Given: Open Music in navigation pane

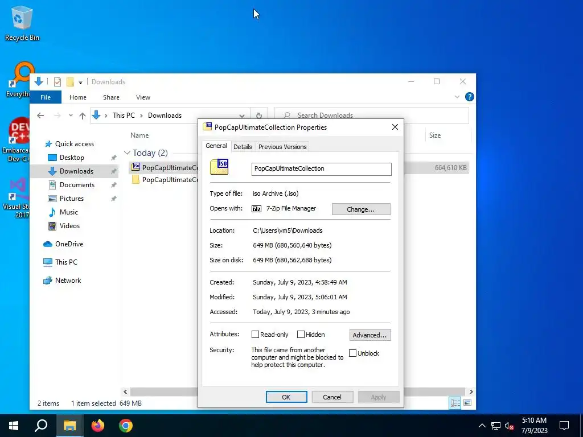Looking at the screenshot, I should click(x=69, y=212).
